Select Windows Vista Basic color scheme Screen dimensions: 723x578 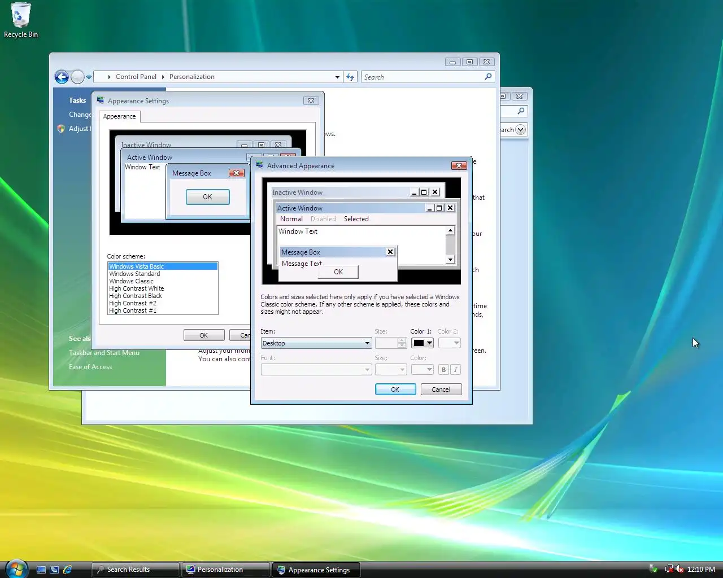coord(163,266)
